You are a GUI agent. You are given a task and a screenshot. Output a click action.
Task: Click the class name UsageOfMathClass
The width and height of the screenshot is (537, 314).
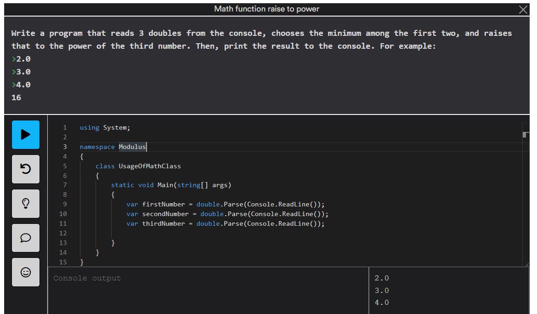point(150,166)
